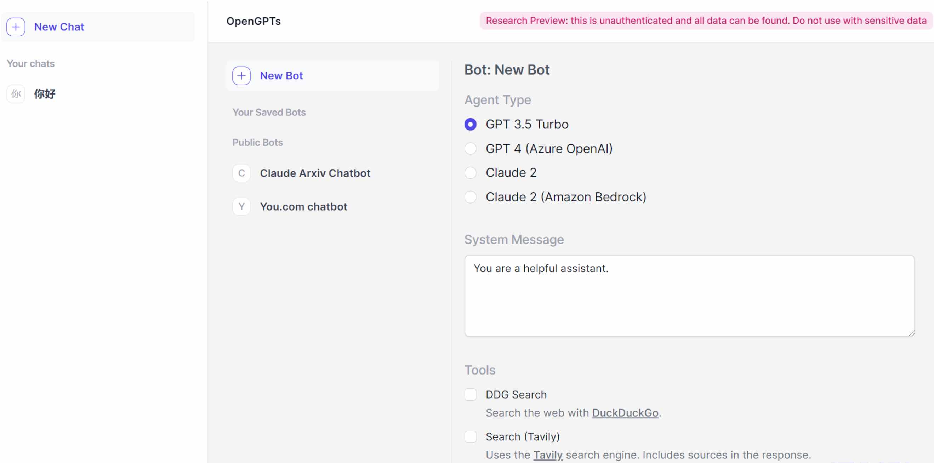Viewport: 934px width, 463px height.
Task: Click the plus icon beside New Bot
Action: (x=241, y=75)
